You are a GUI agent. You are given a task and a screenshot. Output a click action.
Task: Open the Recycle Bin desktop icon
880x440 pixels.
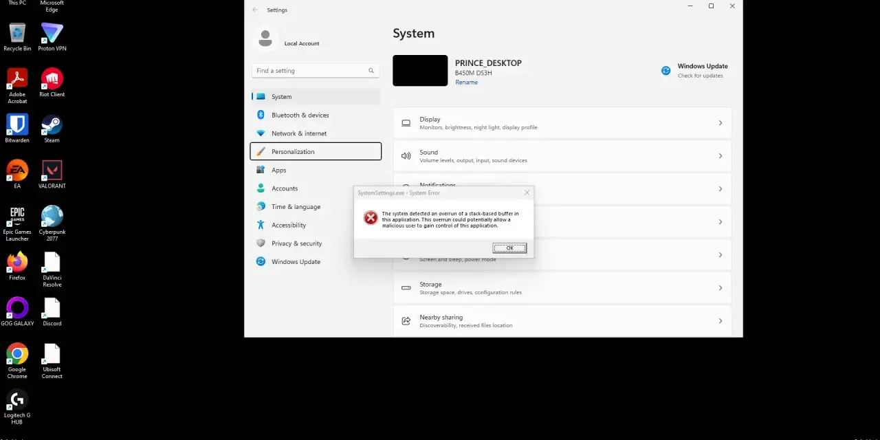pos(17,37)
